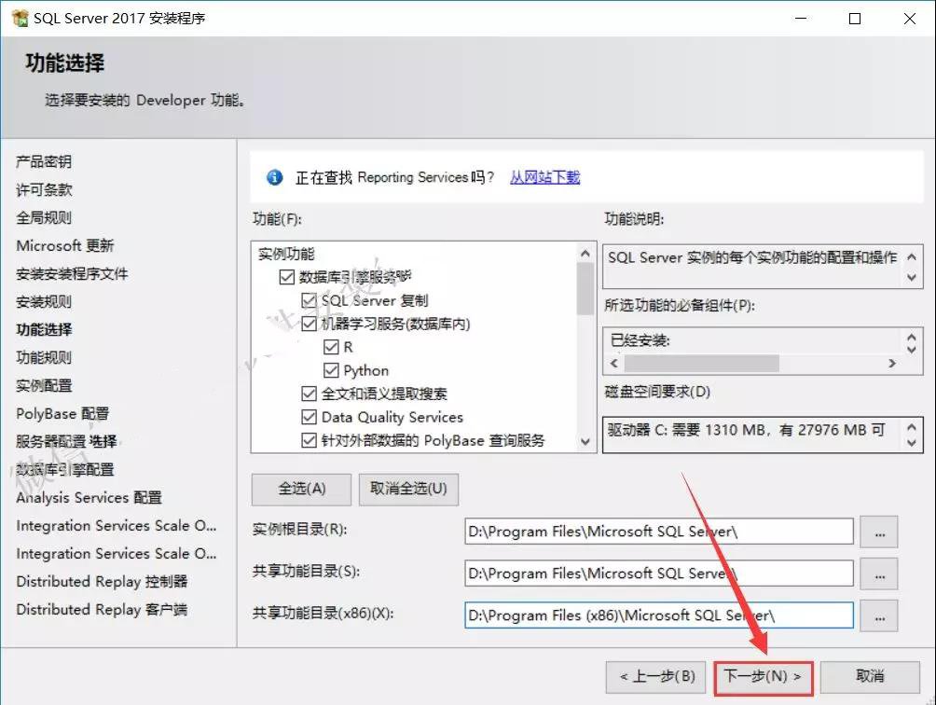Select 安装规则 step in sidebar
This screenshot has width=936, height=705.
44,302
